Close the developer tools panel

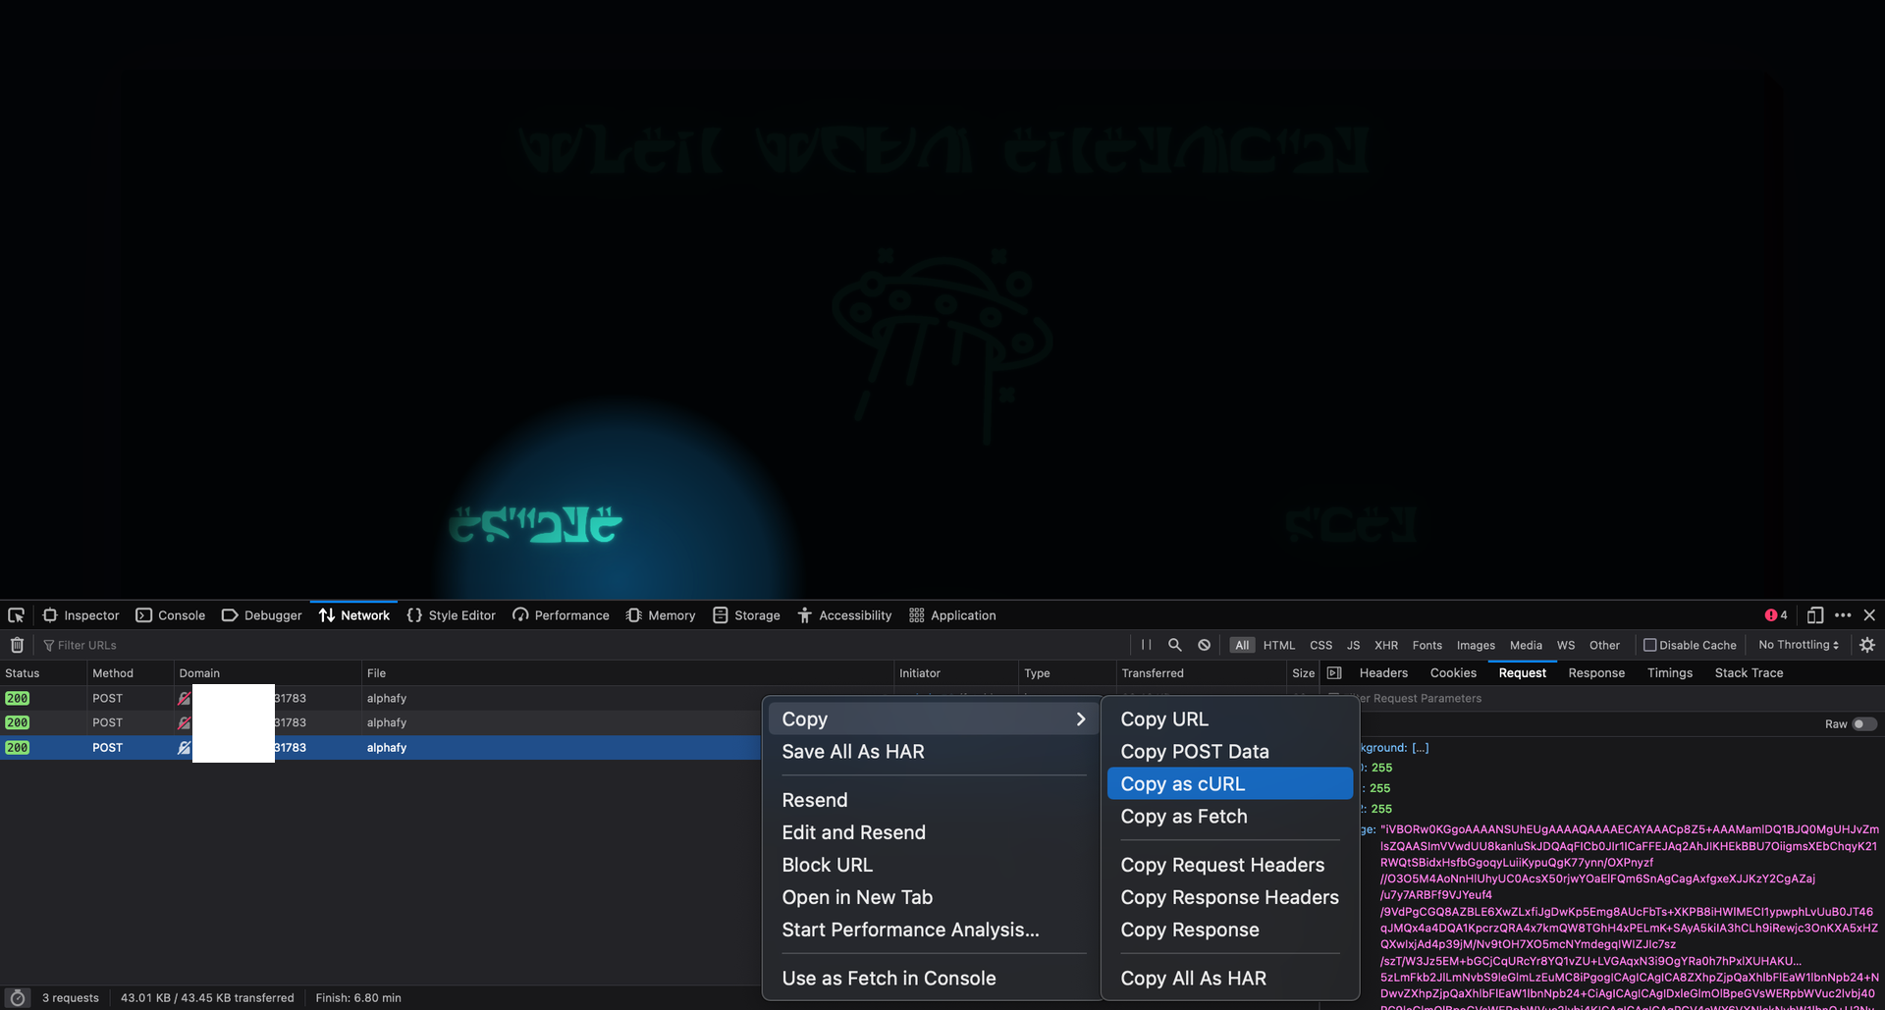click(1869, 615)
